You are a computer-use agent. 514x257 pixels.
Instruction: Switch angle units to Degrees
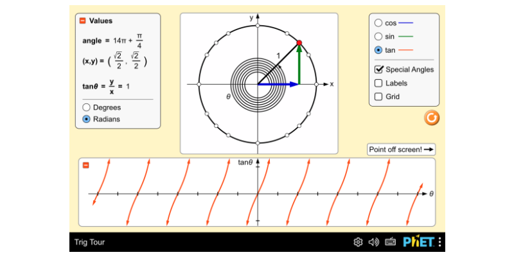click(x=87, y=107)
